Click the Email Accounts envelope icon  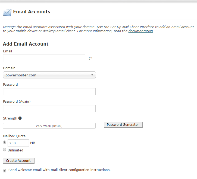pos(7,12)
